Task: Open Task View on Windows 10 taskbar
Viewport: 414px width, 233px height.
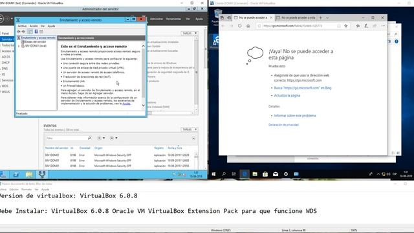Action: click(234, 174)
